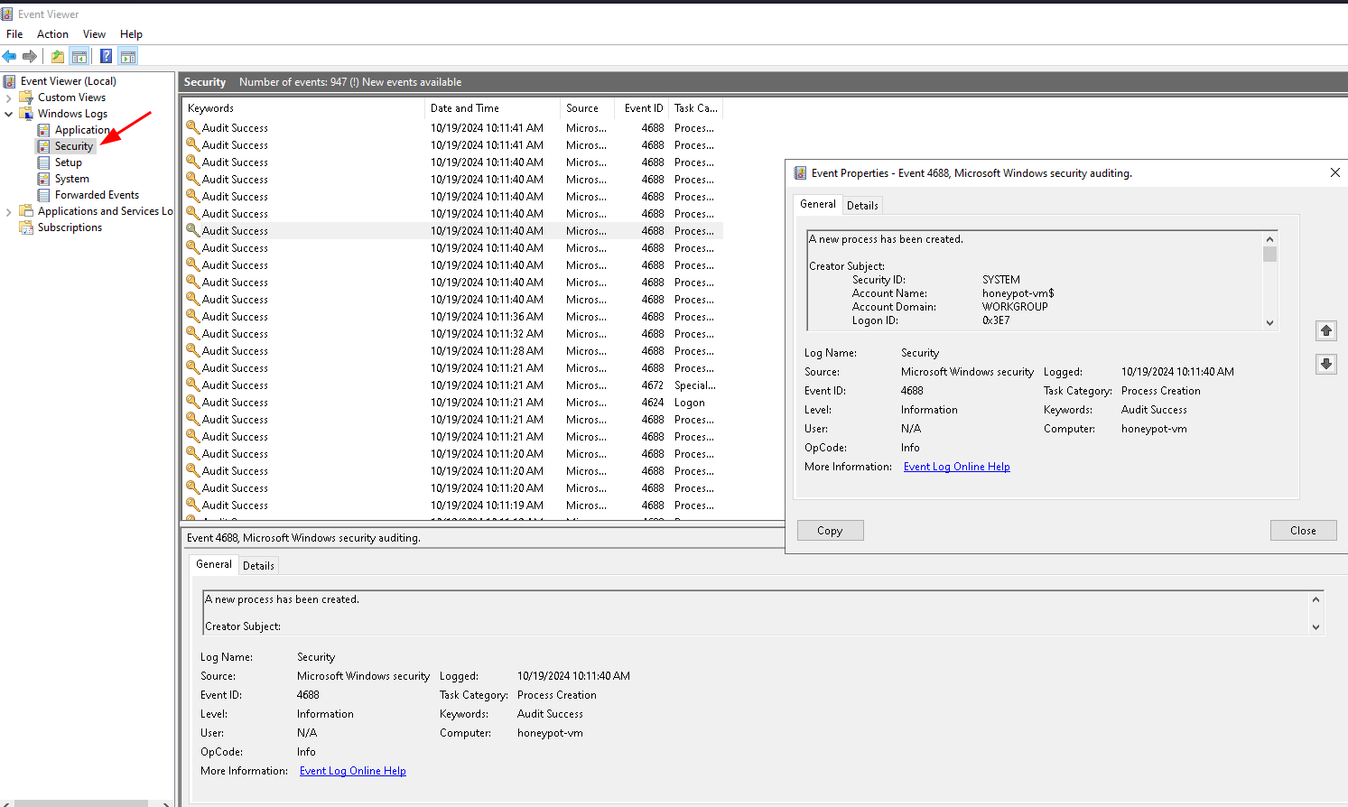Click scroll-down arrow in preview pane description

1315,627
